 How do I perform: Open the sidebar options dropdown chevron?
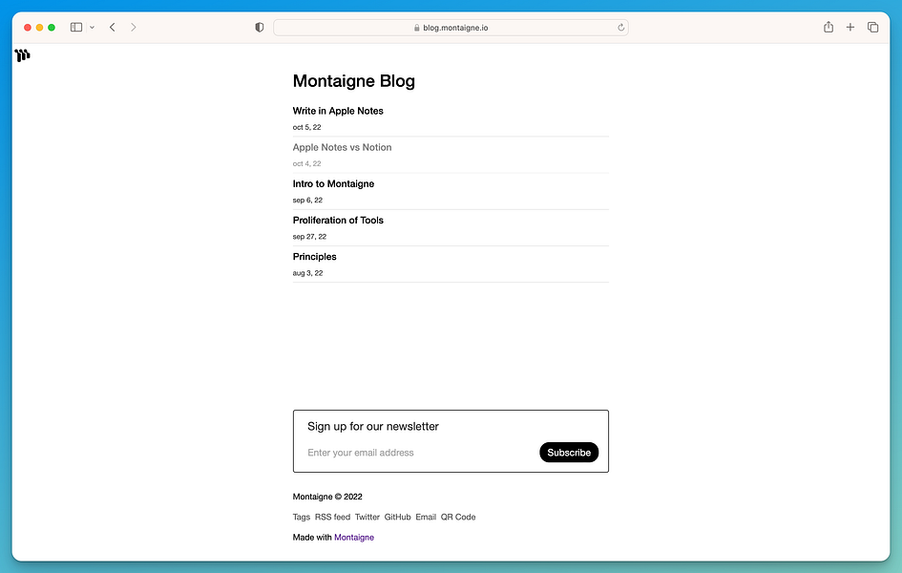coord(92,27)
